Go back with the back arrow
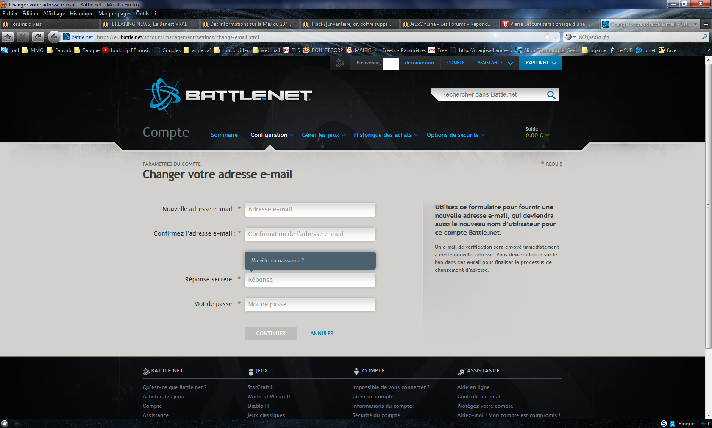712x428 pixels. [54, 37]
